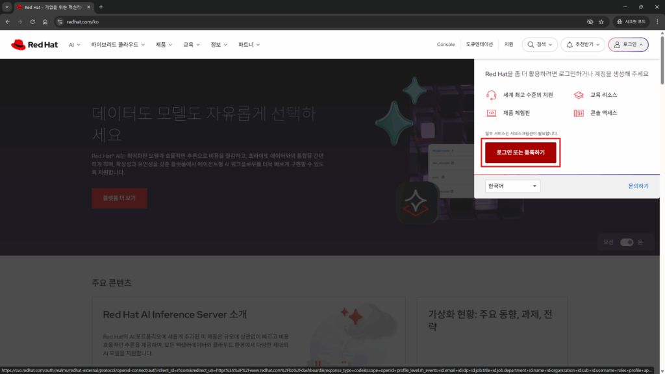The image size is (665, 374).
Task: Open the 한국어 language dropdown
Action: pos(512,186)
